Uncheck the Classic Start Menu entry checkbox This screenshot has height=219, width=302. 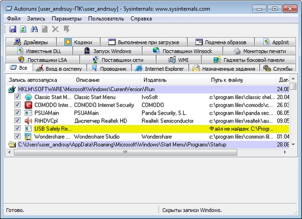coord(18,97)
